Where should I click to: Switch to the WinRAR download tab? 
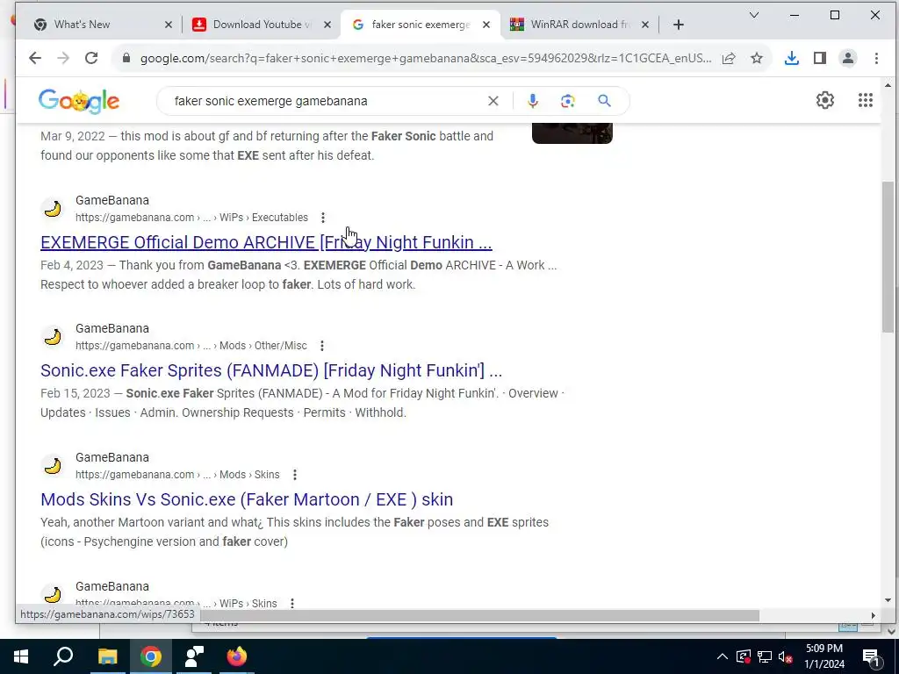tap(579, 25)
